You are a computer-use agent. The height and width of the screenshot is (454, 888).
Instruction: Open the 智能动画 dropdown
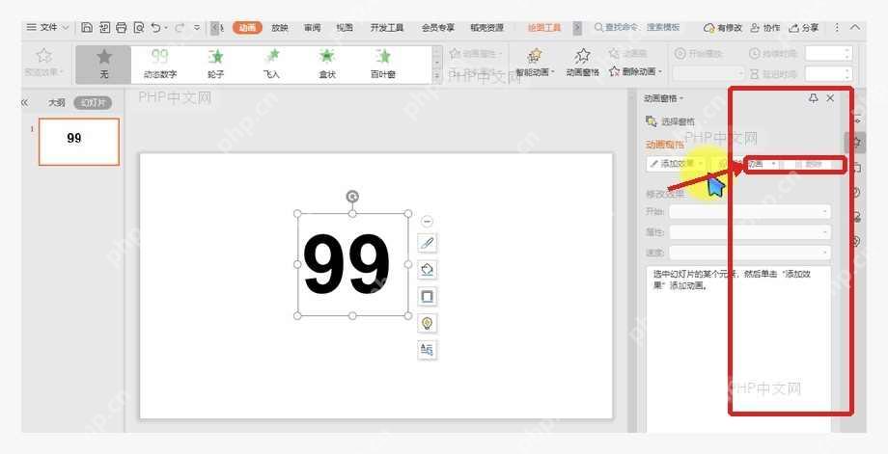[x=535, y=63]
